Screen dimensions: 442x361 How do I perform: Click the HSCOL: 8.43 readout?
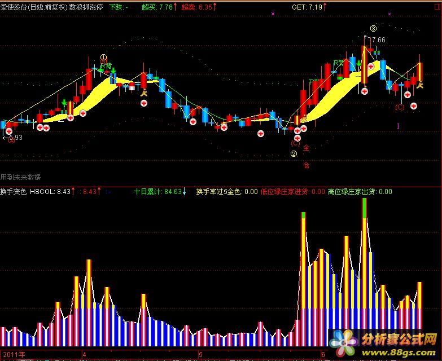(x=52, y=192)
